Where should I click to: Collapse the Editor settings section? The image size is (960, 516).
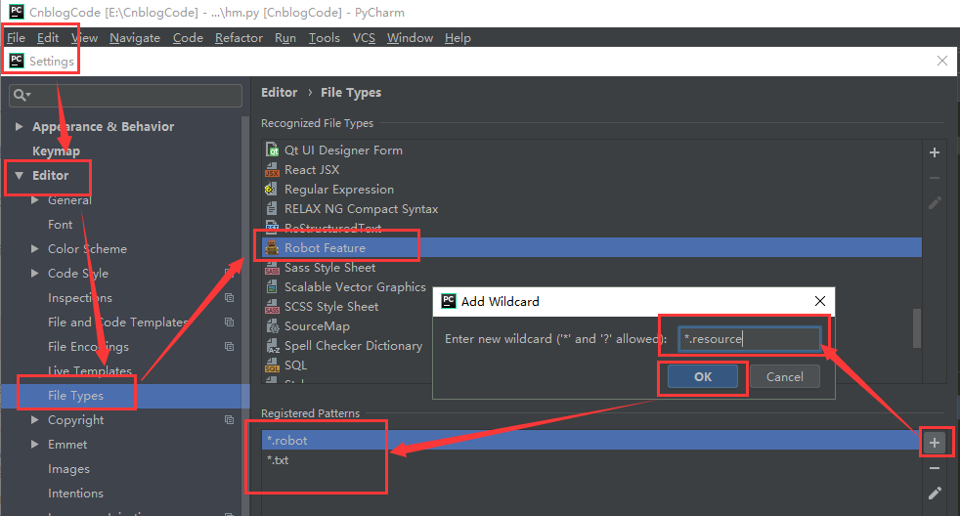[x=18, y=176]
